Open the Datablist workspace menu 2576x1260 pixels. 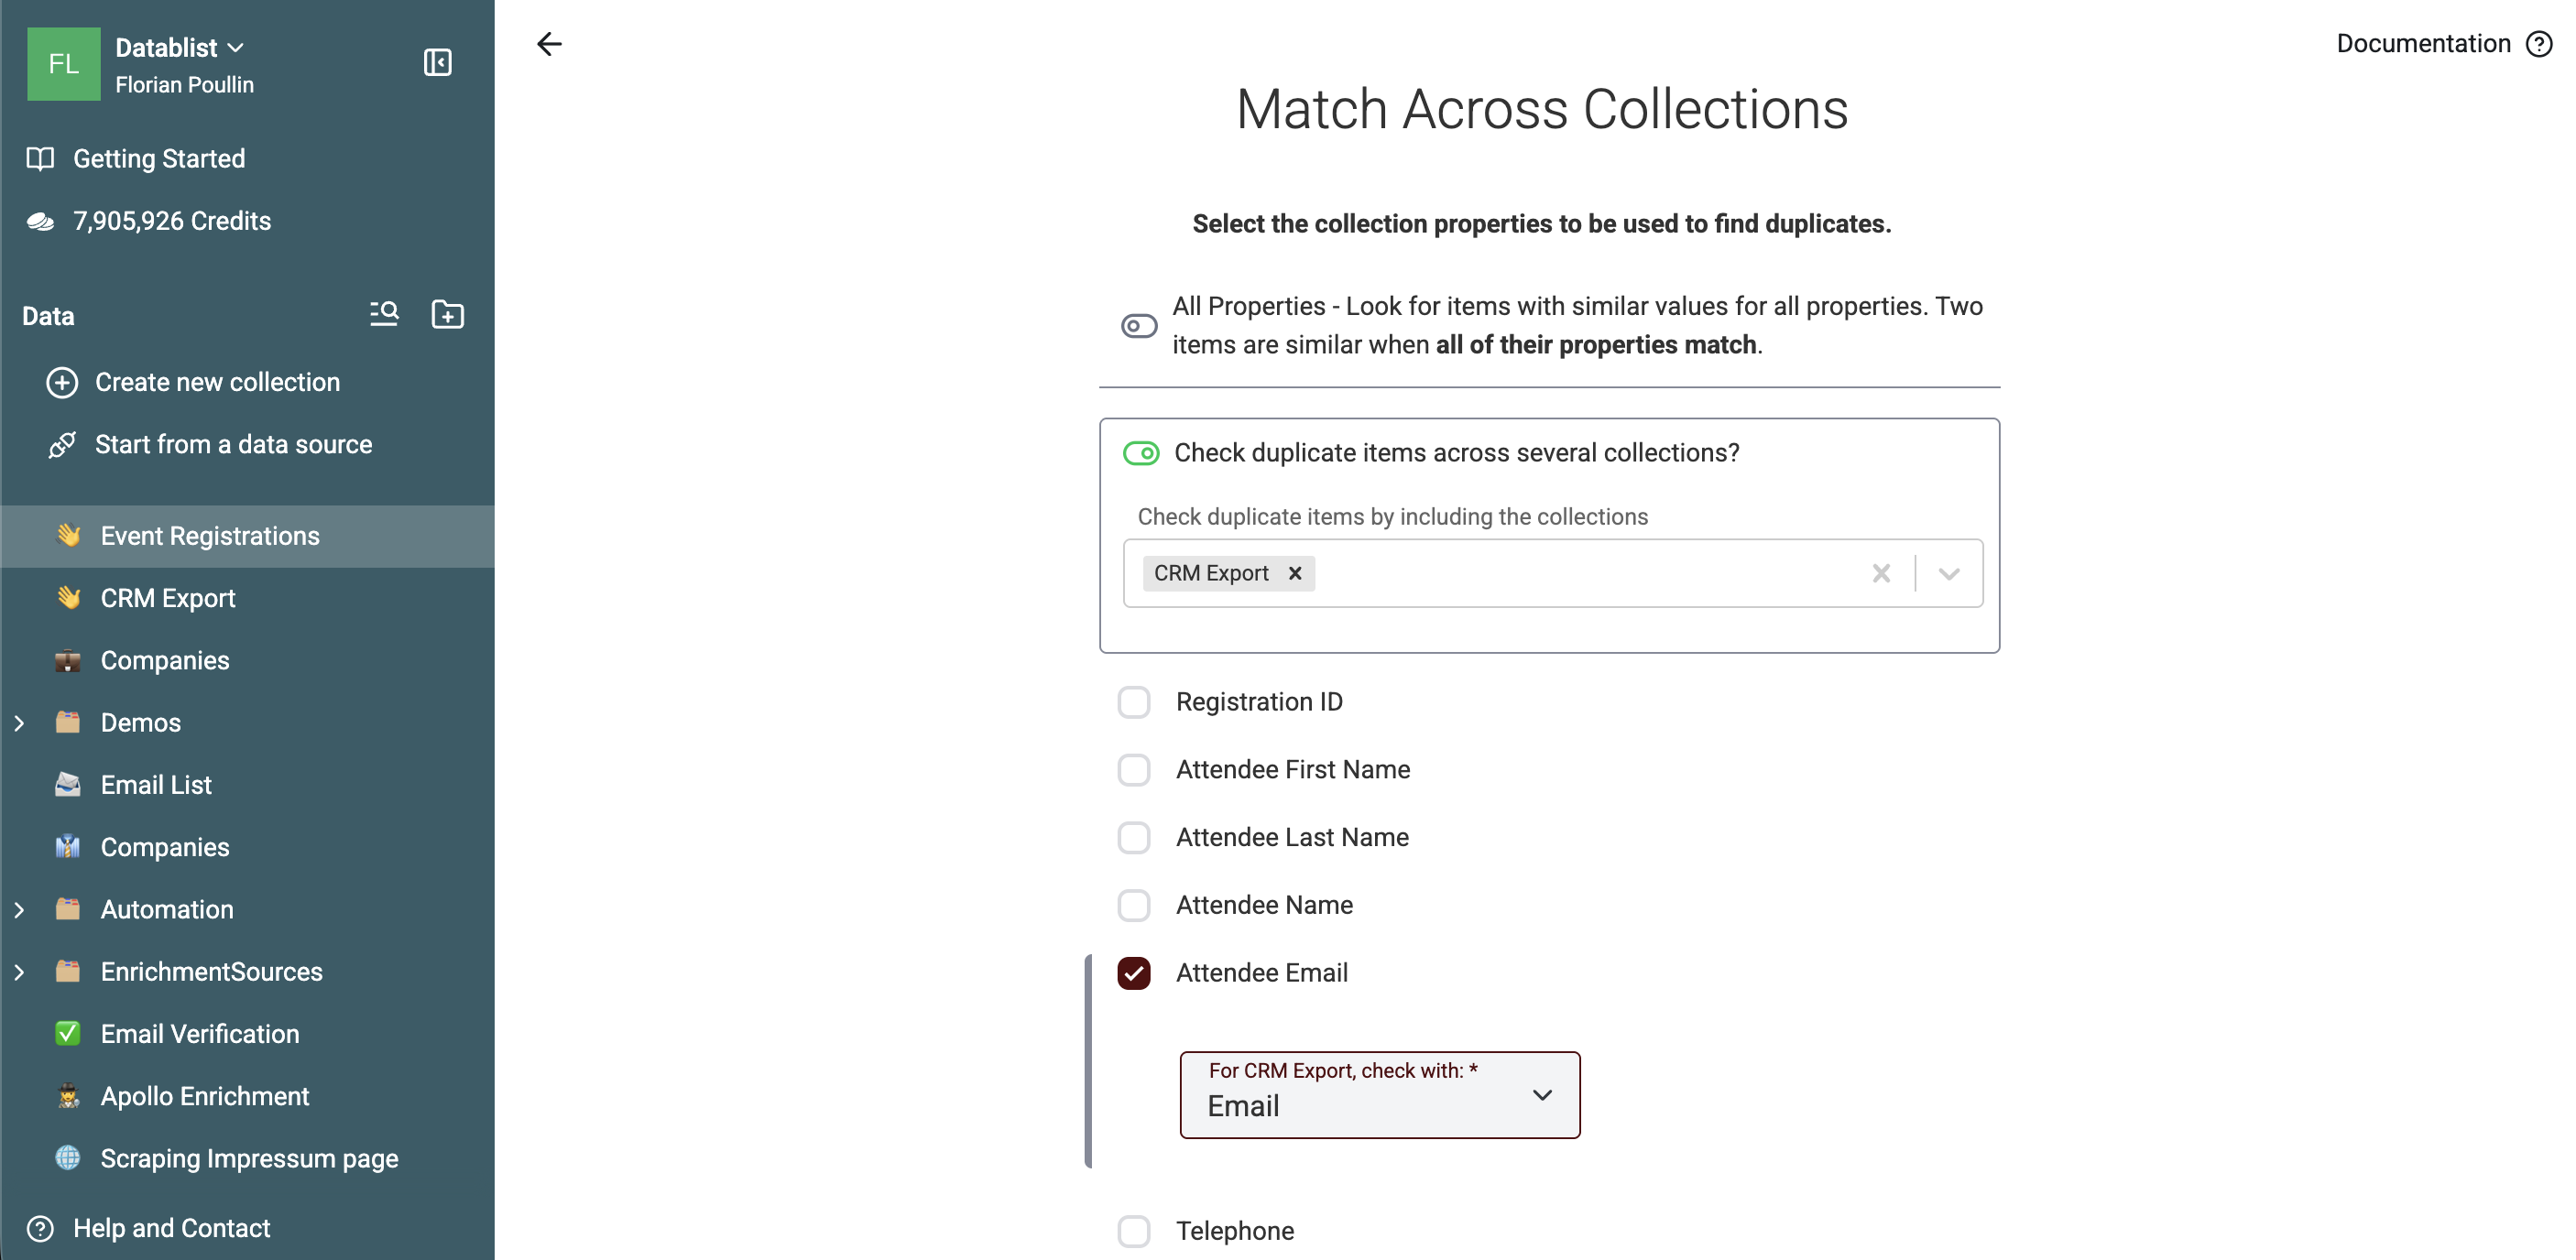(180, 47)
